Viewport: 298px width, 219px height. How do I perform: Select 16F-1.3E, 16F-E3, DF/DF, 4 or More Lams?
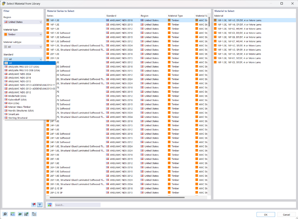(255, 33)
